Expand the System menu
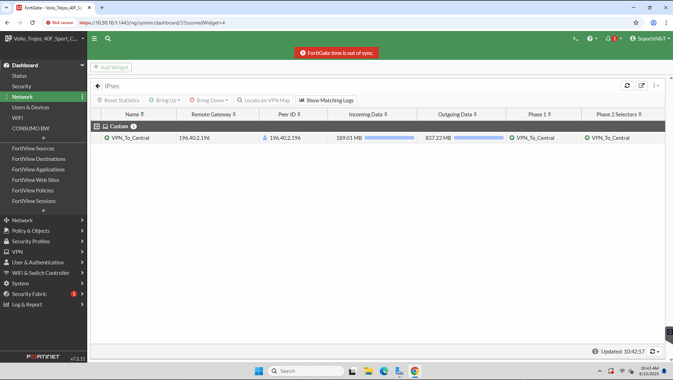This screenshot has height=380, width=673. (x=43, y=283)
